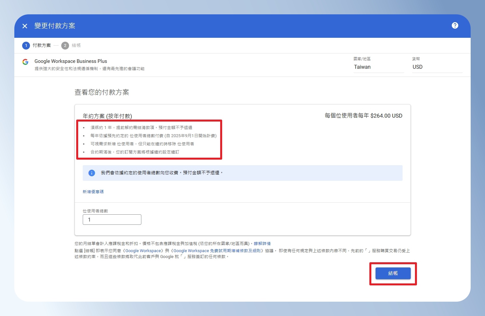Open the 貨幣 USD dropdown
The image size is (485, 316).
tap(437, 67)
